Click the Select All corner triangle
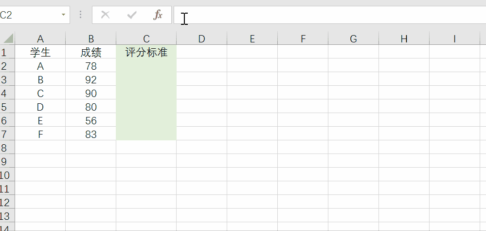 pyautogui.click(x=8, y=39)
